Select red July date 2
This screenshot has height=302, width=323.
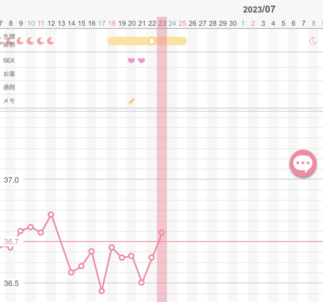point(253,23)
